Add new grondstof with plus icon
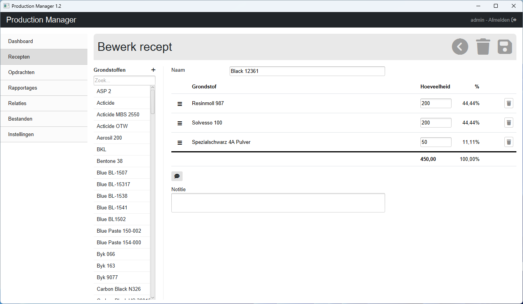 click(x=153, y=70)
